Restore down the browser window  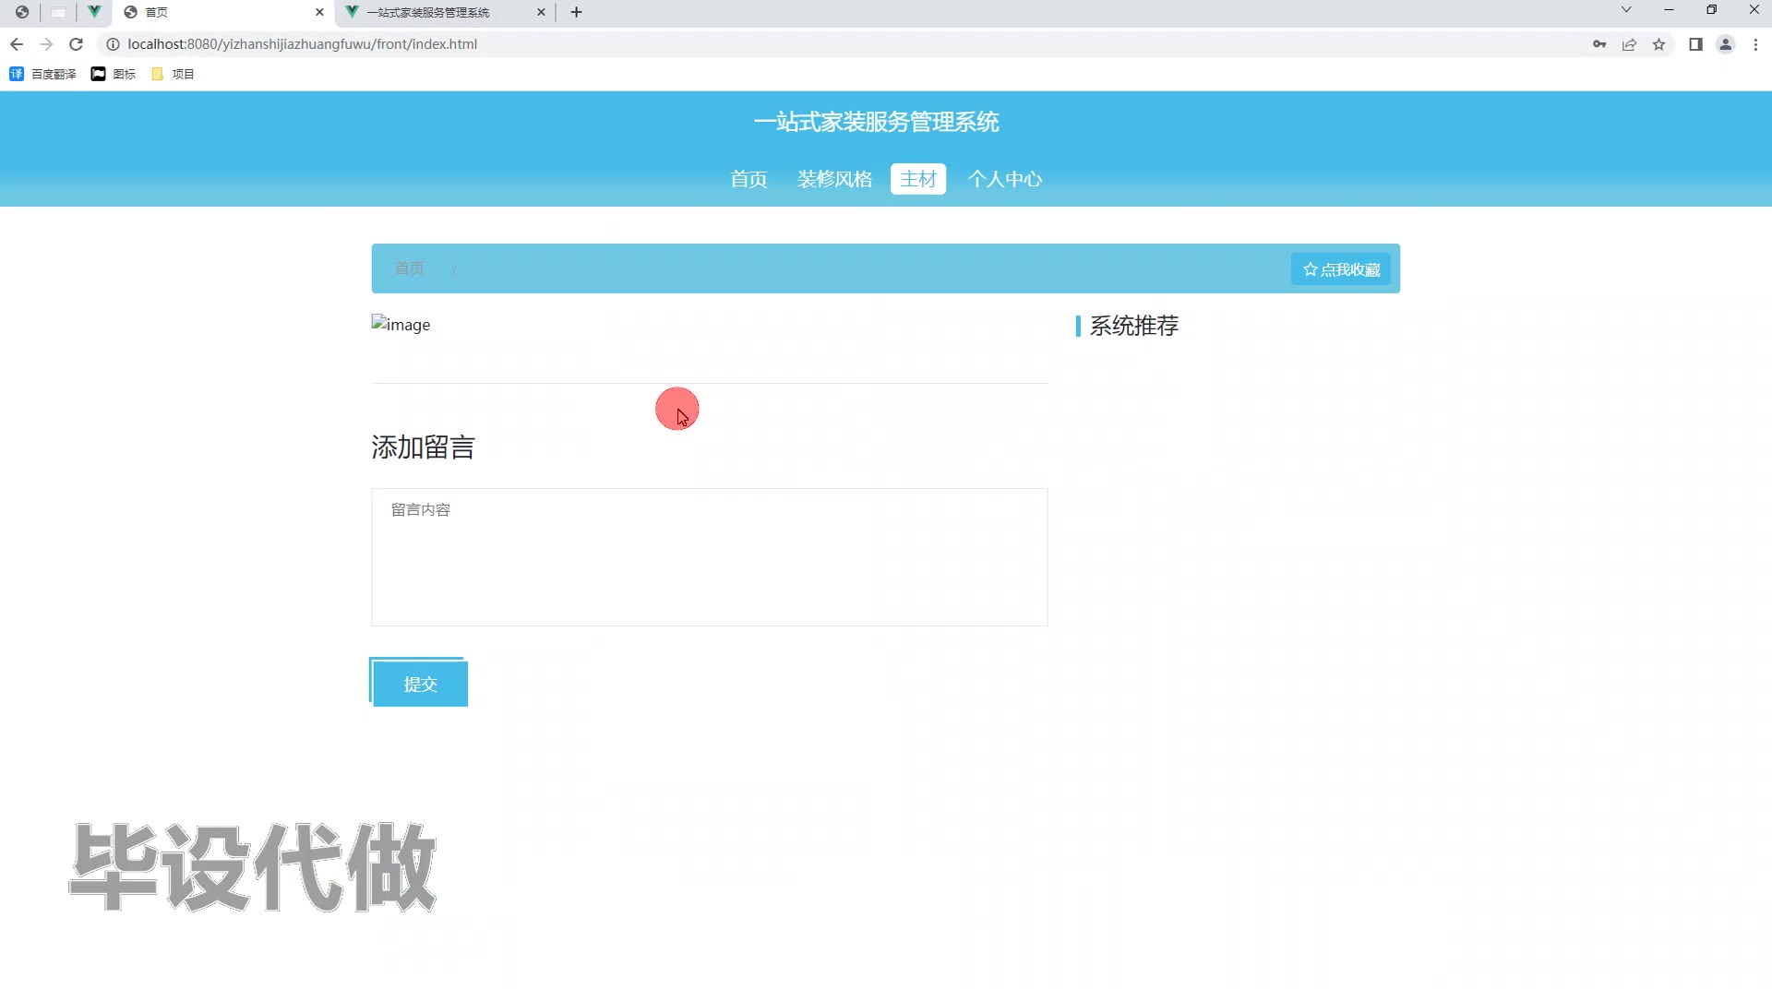(1711, 10)
